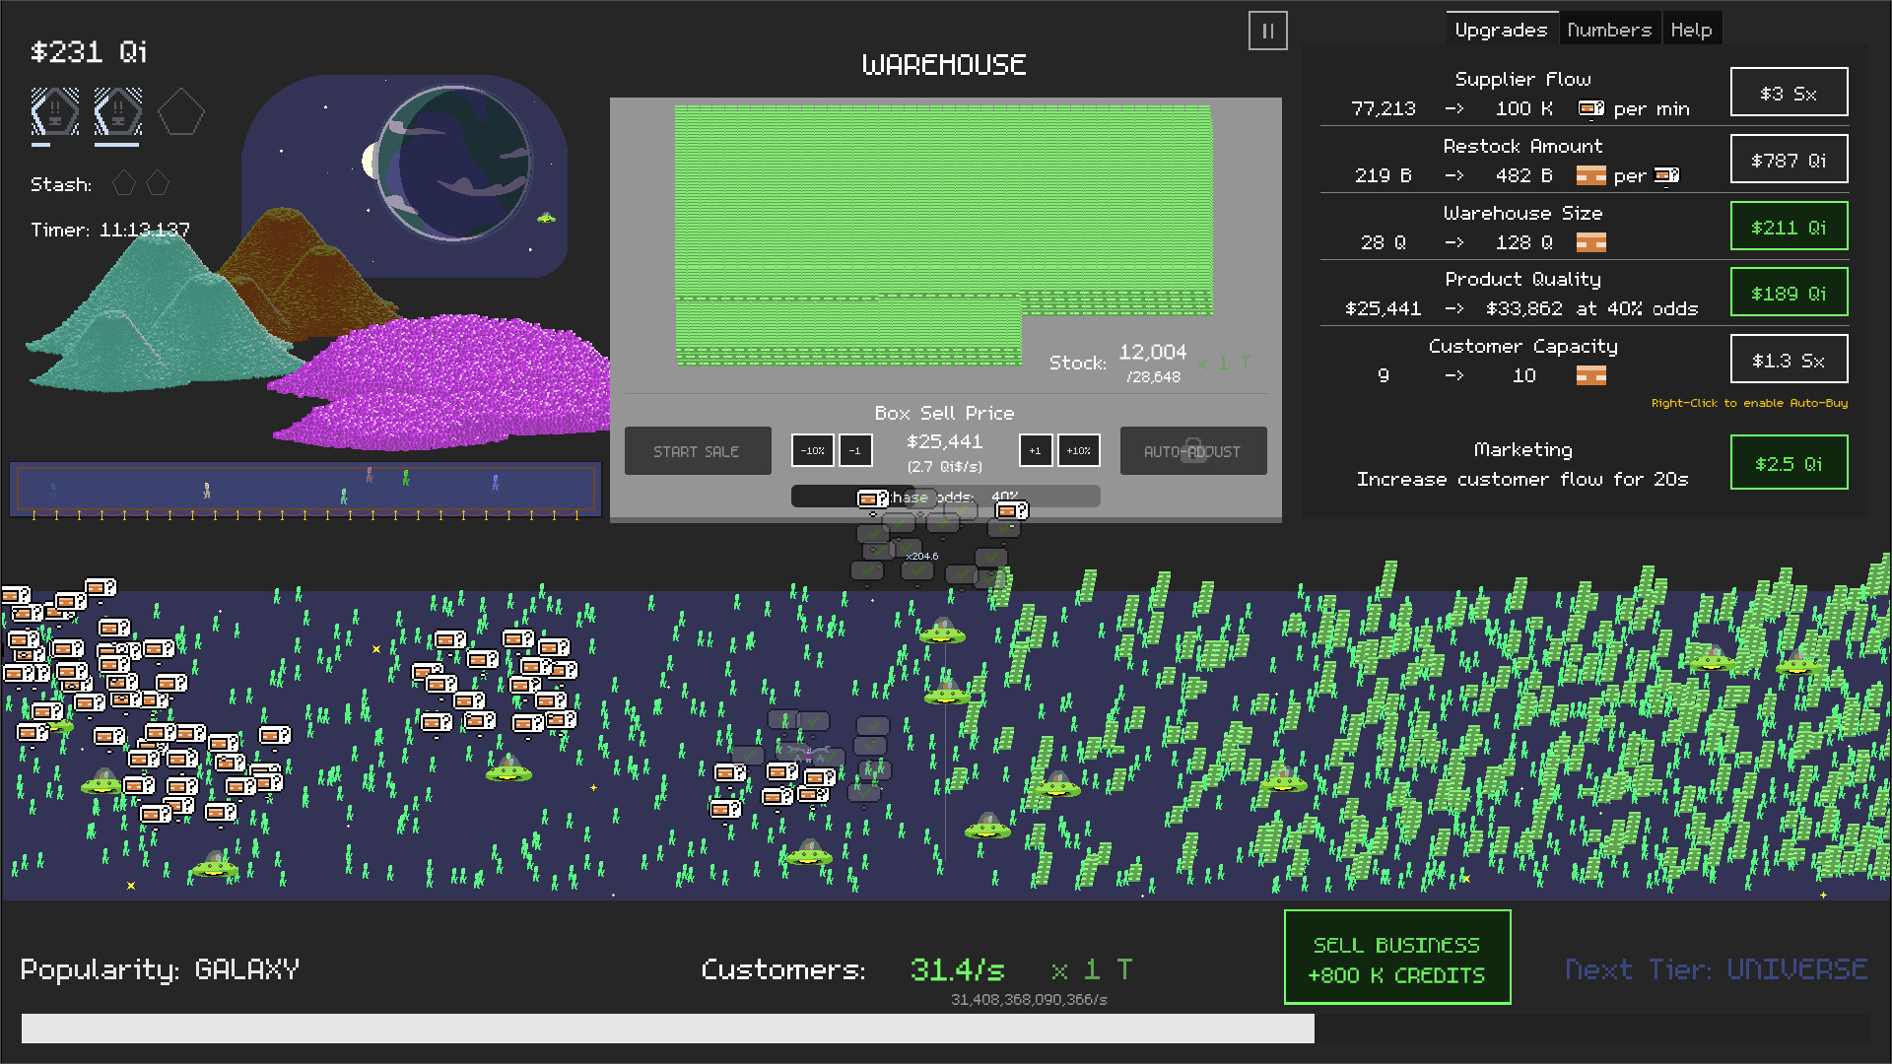This screenshot has width=1892, height=1064.
Task: Select the first empty Stash pentagon slot
Action: point(124,183)
